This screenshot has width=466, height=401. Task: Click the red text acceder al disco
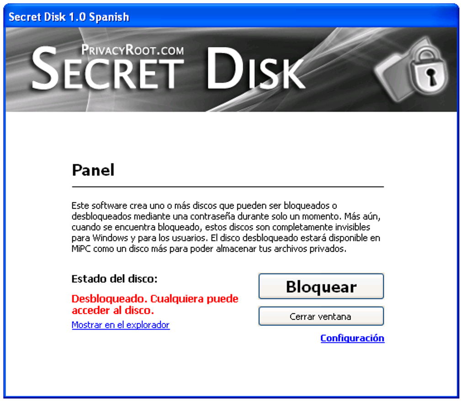113,311
